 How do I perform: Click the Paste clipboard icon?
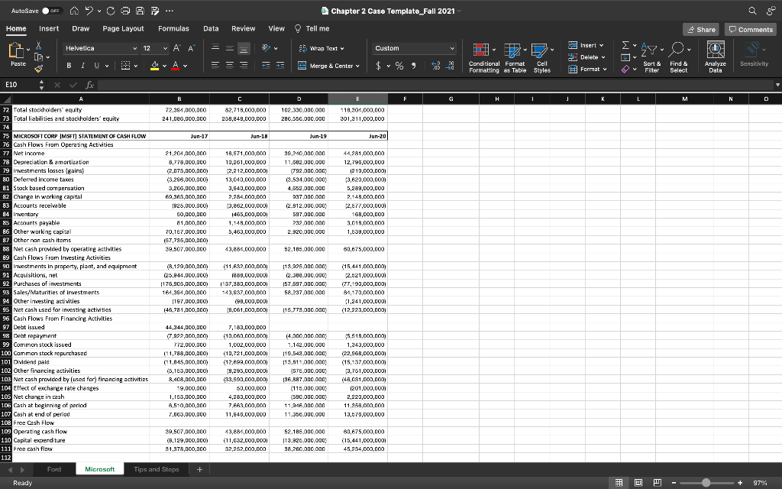pos(17,50)
